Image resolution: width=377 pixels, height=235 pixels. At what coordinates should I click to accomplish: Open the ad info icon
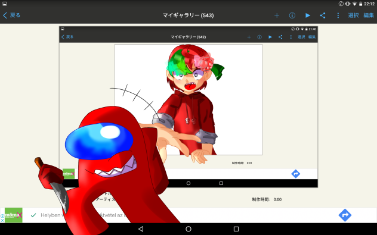[2, 216]
